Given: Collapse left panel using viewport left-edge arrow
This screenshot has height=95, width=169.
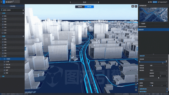Looking at the screenshot, I should click(x=25, y=49).
